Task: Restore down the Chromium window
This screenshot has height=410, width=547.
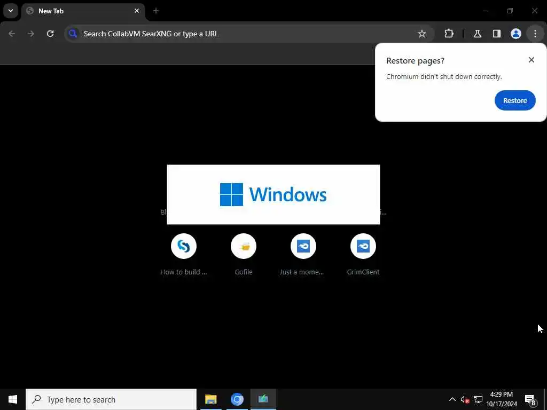Action: (510, 11)
